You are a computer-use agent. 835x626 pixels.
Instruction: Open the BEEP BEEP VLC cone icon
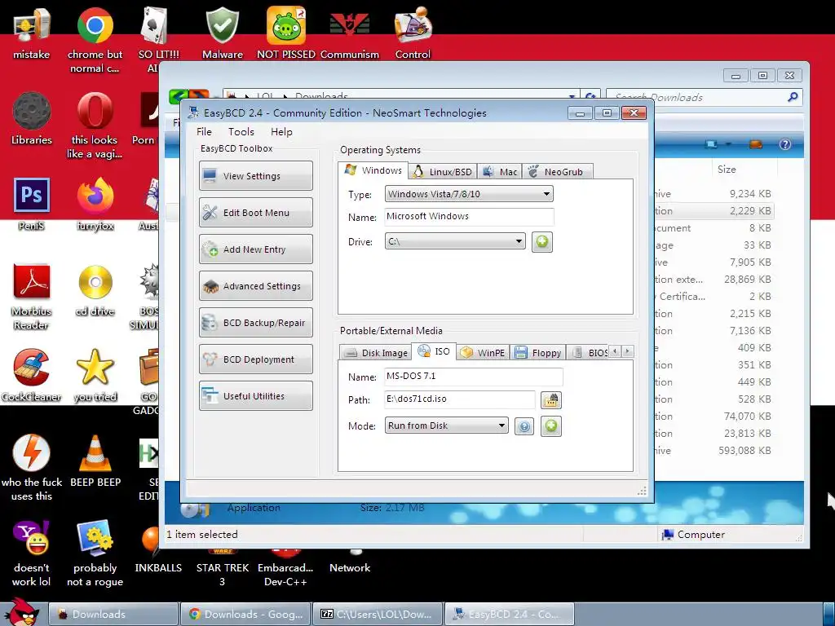coord(95,461)
